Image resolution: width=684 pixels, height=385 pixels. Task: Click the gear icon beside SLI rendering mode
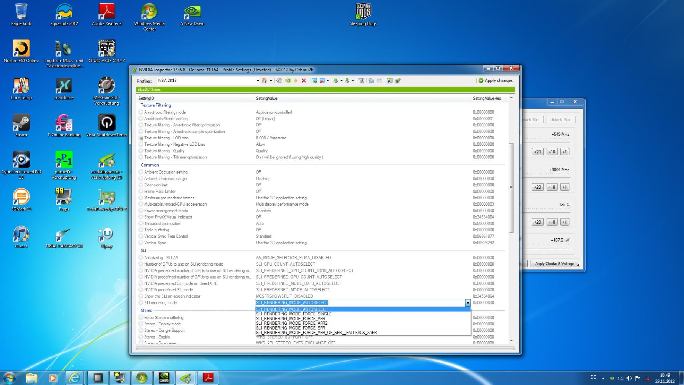[141, 303]
